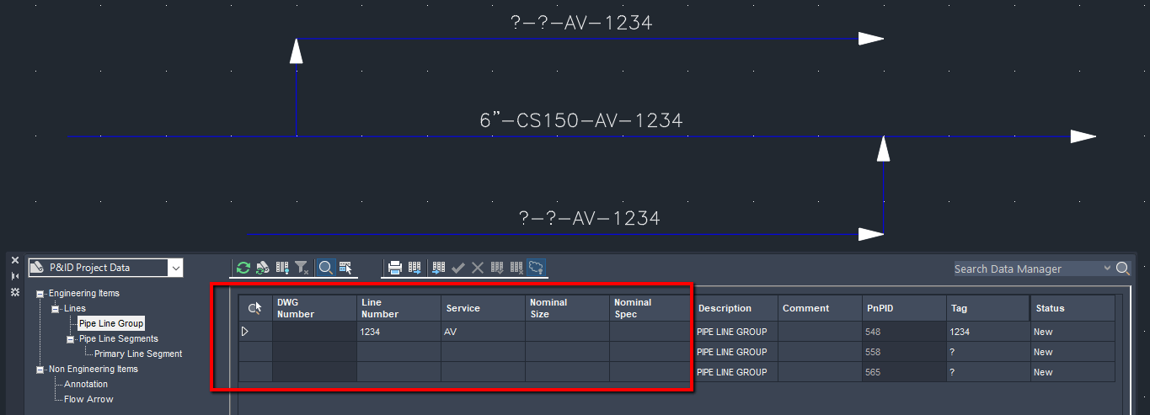Viewport: 1150px width, 415px height.
Task: Click the Reject X icon in toolbar
Action: 478,268
